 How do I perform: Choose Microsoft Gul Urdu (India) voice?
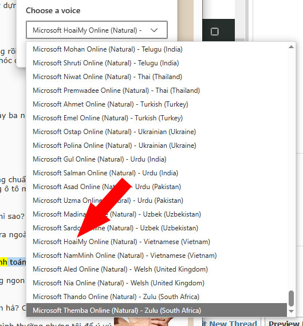tap(157, 159)
